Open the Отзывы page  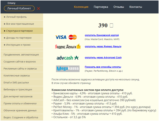[x=119, y=7]
